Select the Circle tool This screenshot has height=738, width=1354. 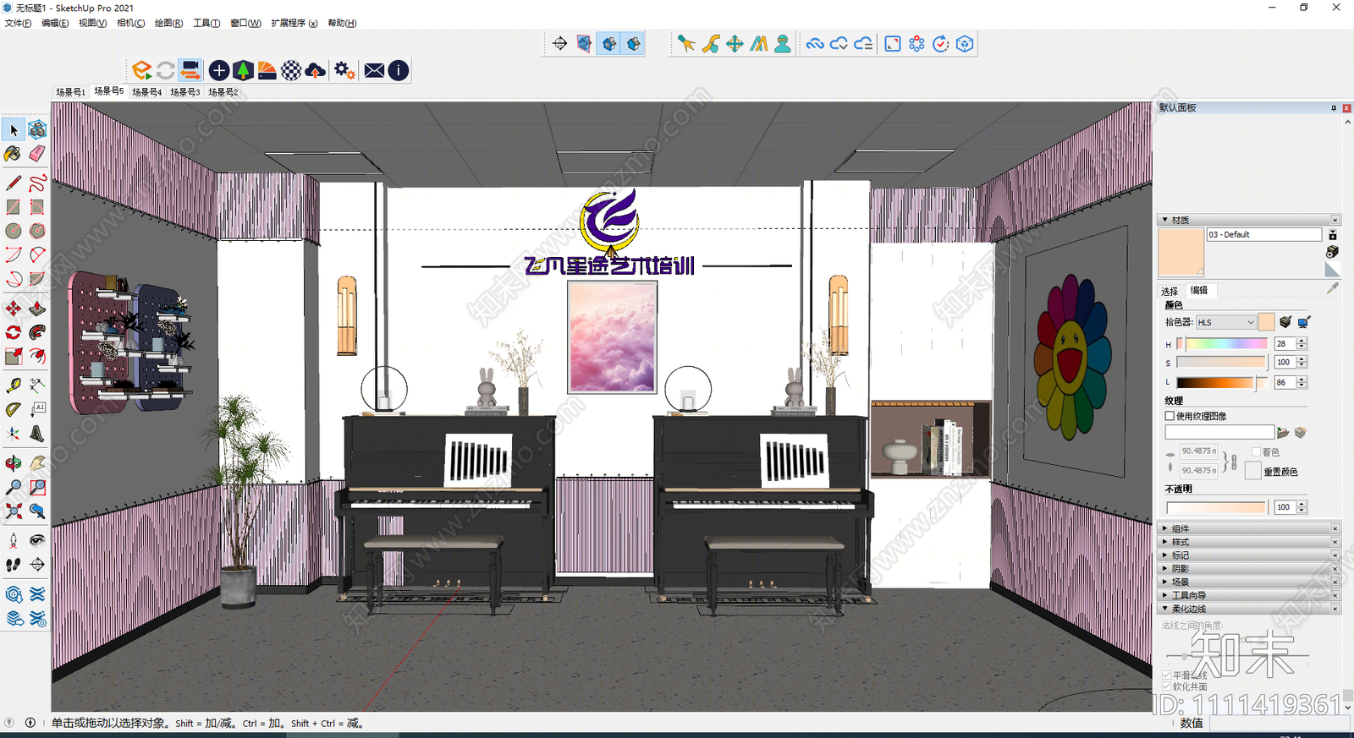(14, 230)
